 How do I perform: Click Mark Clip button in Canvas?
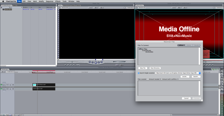[210, 65]
